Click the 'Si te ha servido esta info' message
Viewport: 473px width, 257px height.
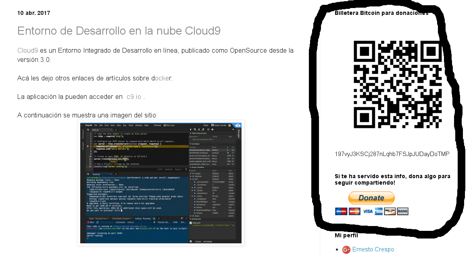coord(392,179)
